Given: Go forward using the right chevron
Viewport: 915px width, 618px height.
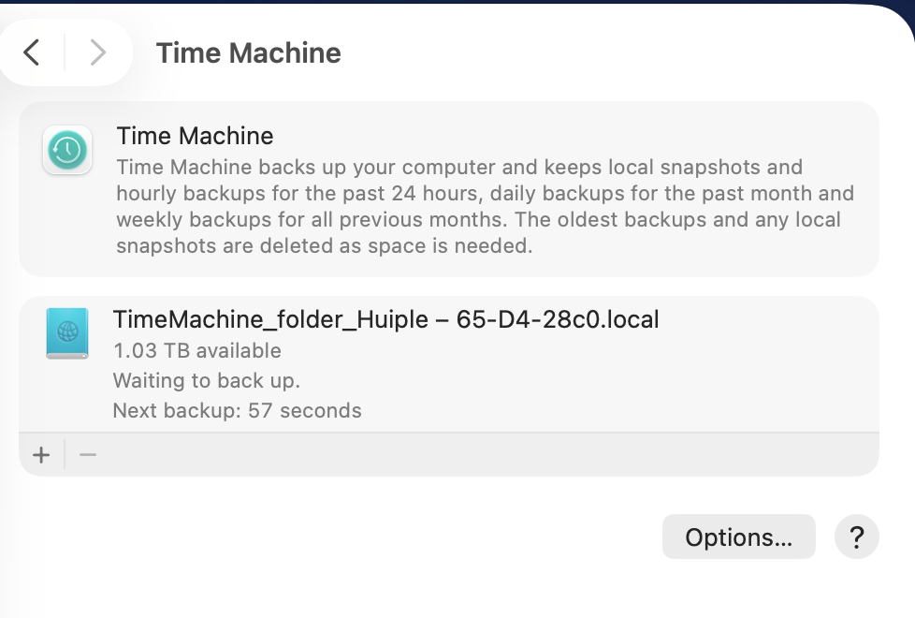Looking at the screenshot, I should click(97, 52).
